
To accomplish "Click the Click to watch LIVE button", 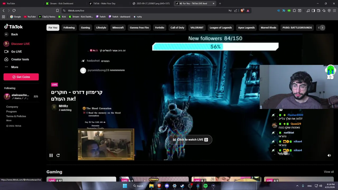I will pyautogui.click(x=190, y=140).
